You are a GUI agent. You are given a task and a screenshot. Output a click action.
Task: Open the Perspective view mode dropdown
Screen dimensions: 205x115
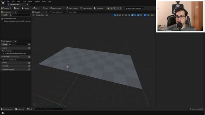point(40,15)
